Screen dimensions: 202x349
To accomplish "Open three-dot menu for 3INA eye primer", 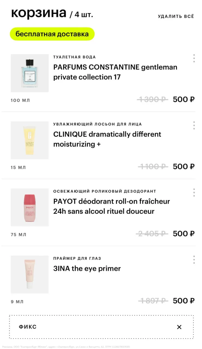I will point(194,260).
